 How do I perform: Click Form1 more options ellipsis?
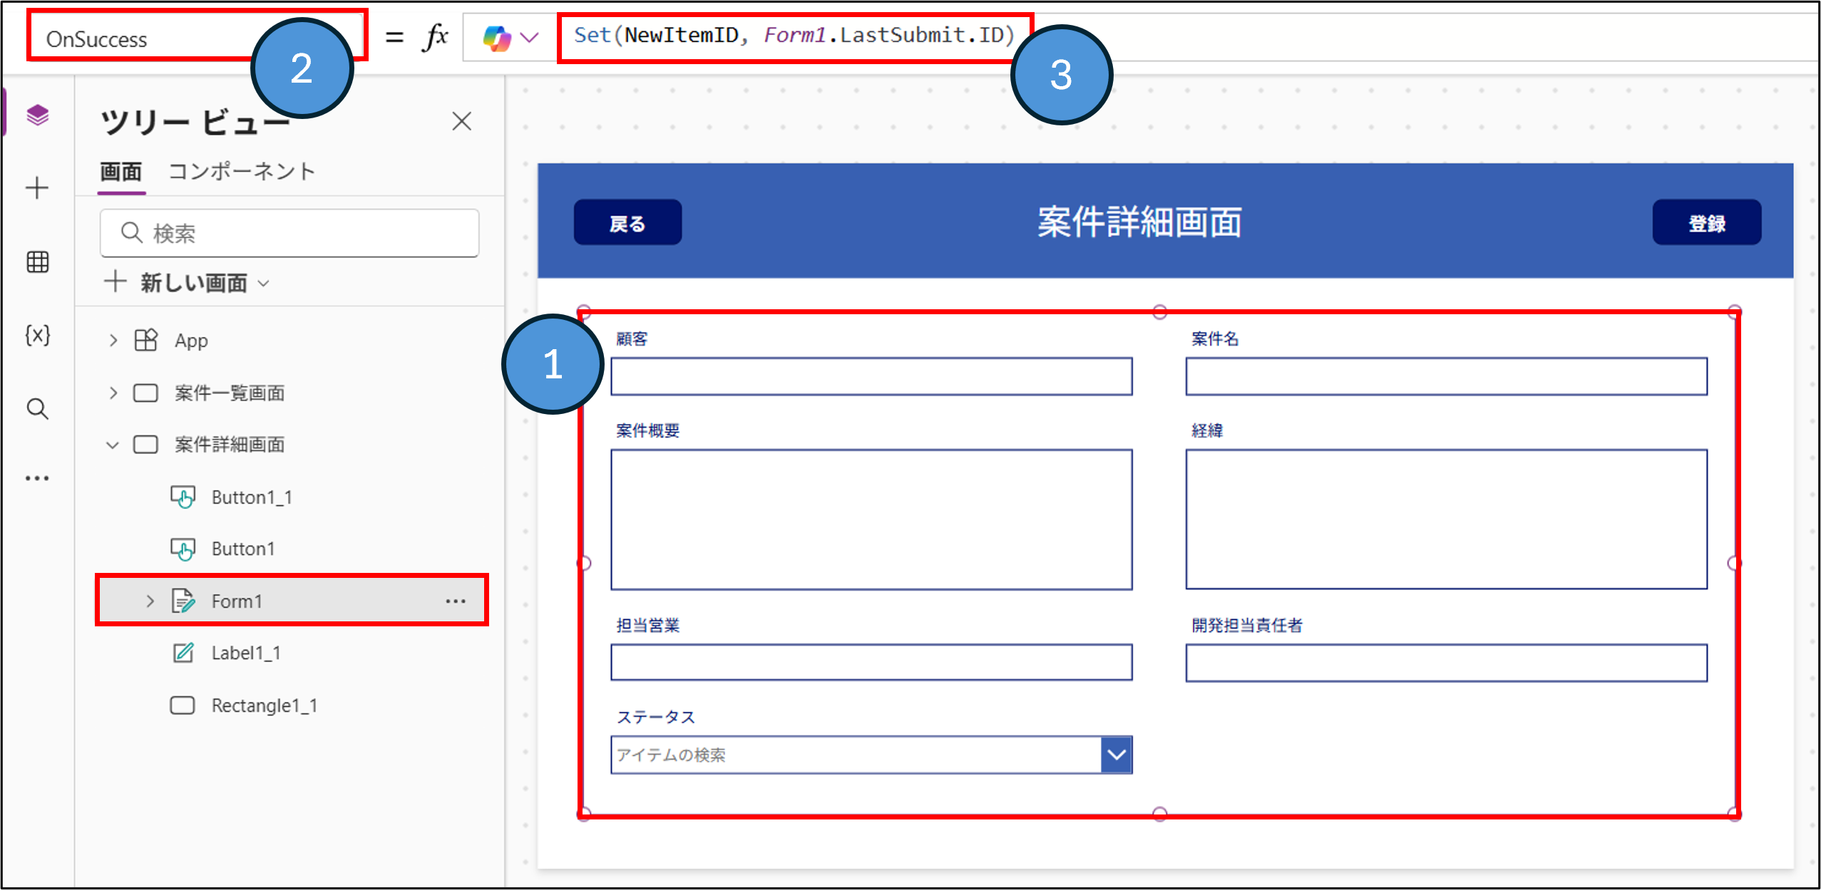click(456, 601)
